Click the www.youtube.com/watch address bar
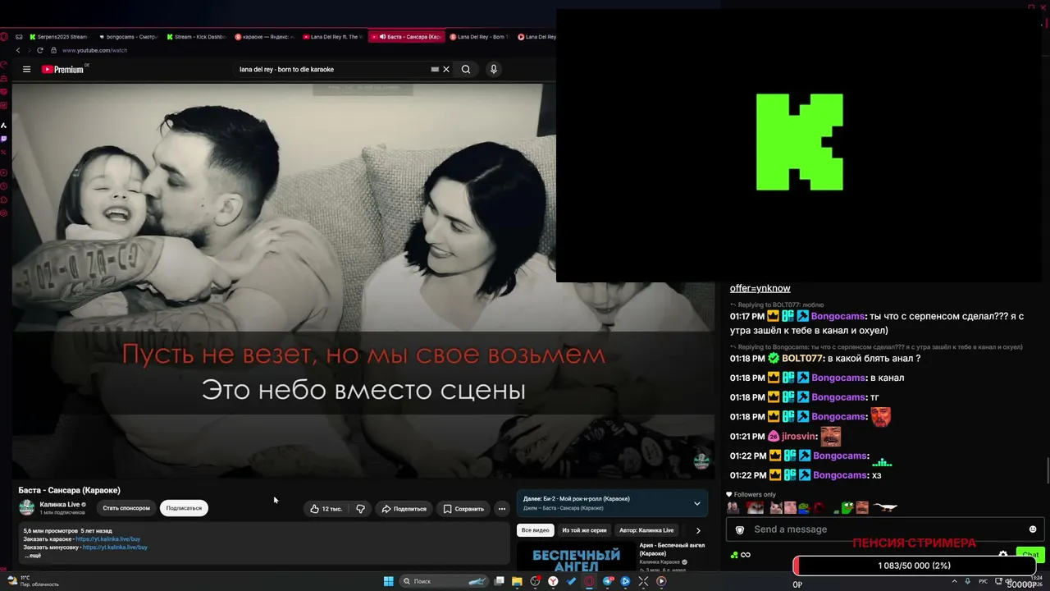 point(94,51)
